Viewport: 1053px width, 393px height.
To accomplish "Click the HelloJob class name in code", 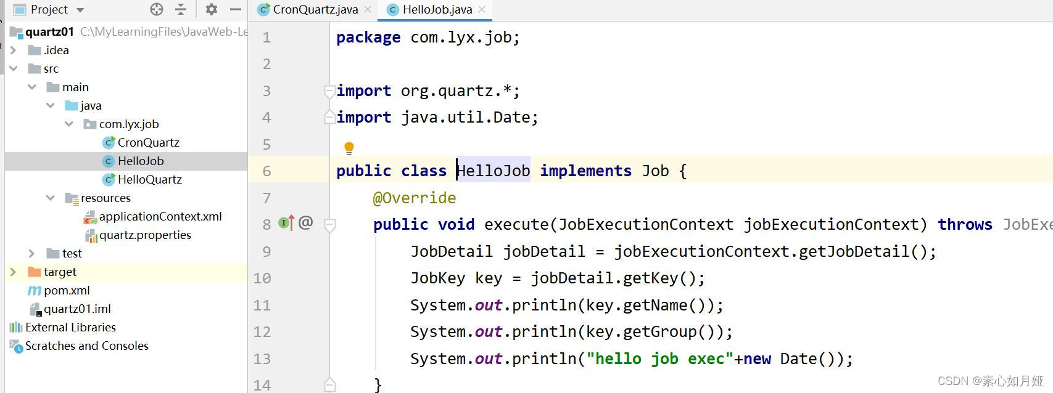I will [x=493, y=171].
